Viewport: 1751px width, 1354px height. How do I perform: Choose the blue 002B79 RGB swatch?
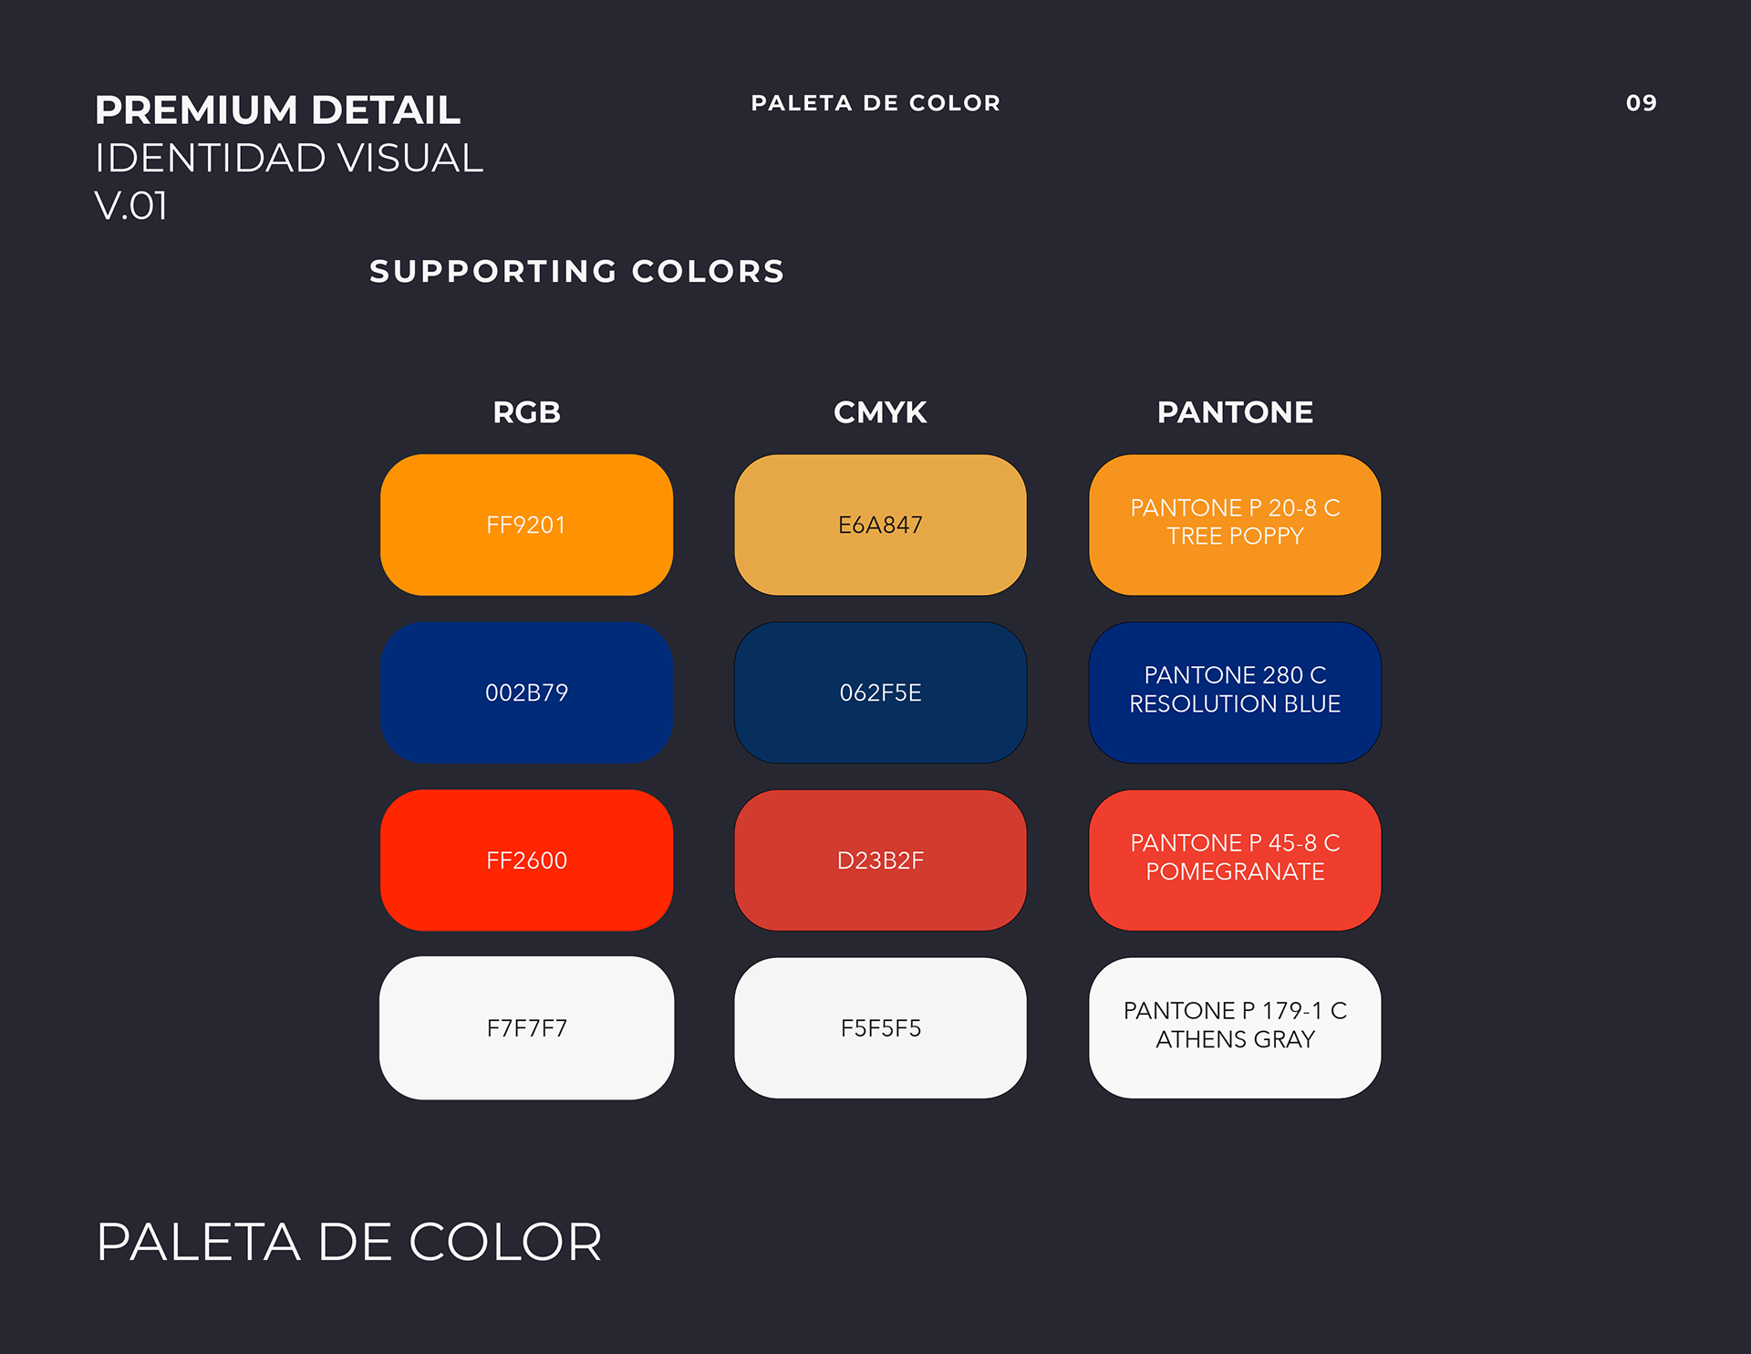526,693
